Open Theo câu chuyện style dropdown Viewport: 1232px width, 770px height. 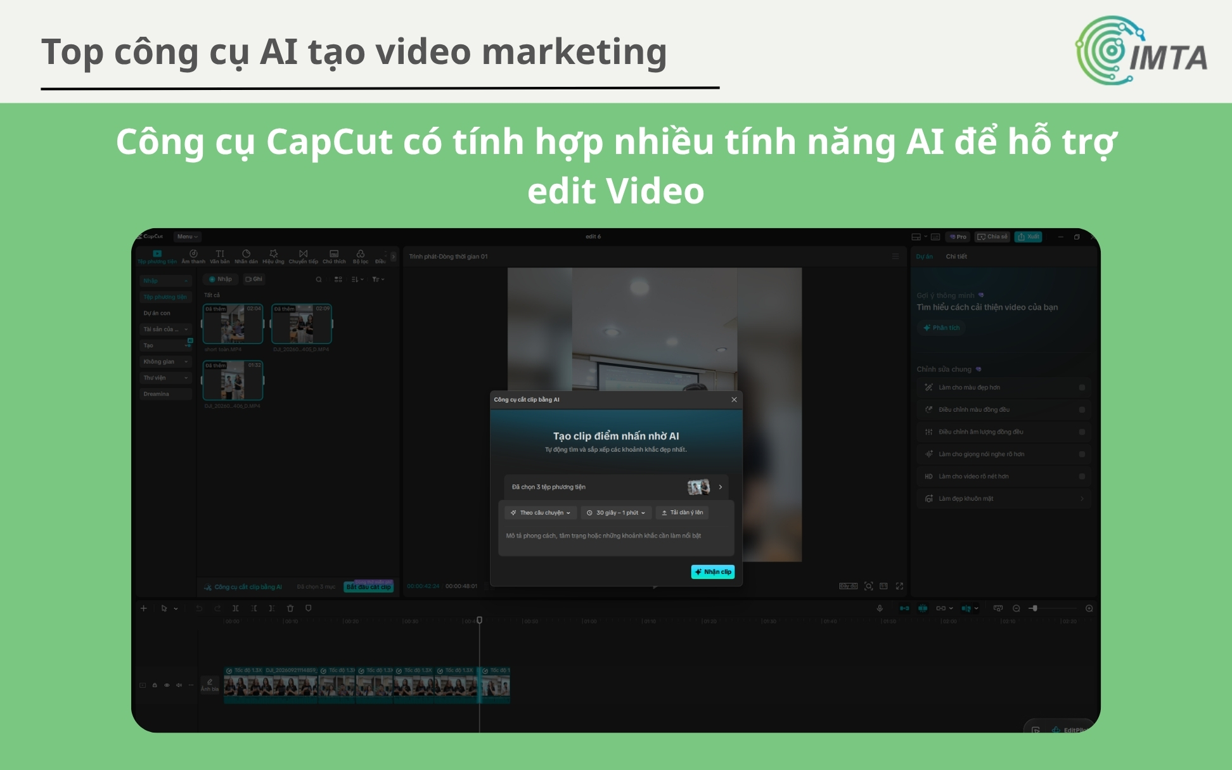point(541,513)
